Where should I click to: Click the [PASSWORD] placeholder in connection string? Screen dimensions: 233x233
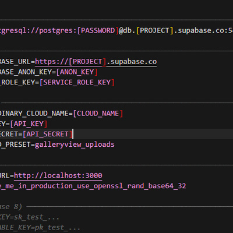tap(98, 31)
